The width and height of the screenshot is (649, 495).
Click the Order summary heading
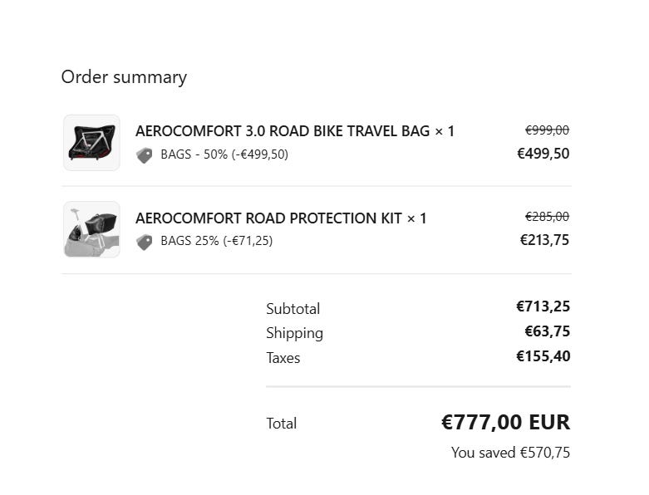click(x=124, y=77)
